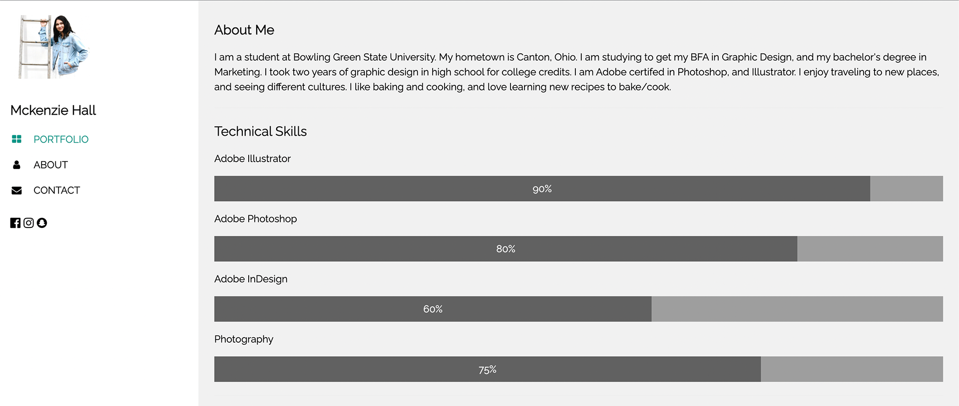Click the profile photo with ladder

pyautogui.click(x=53, y=47)
